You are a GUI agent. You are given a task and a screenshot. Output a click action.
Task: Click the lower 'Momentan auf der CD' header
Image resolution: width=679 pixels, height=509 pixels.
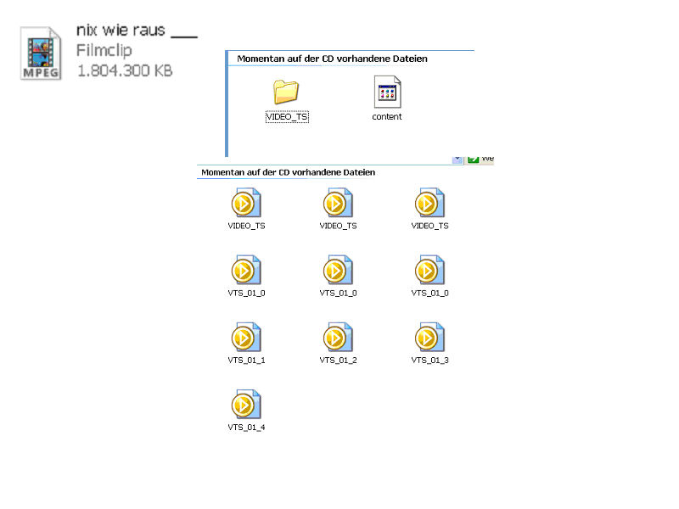(x=288, y=172)
